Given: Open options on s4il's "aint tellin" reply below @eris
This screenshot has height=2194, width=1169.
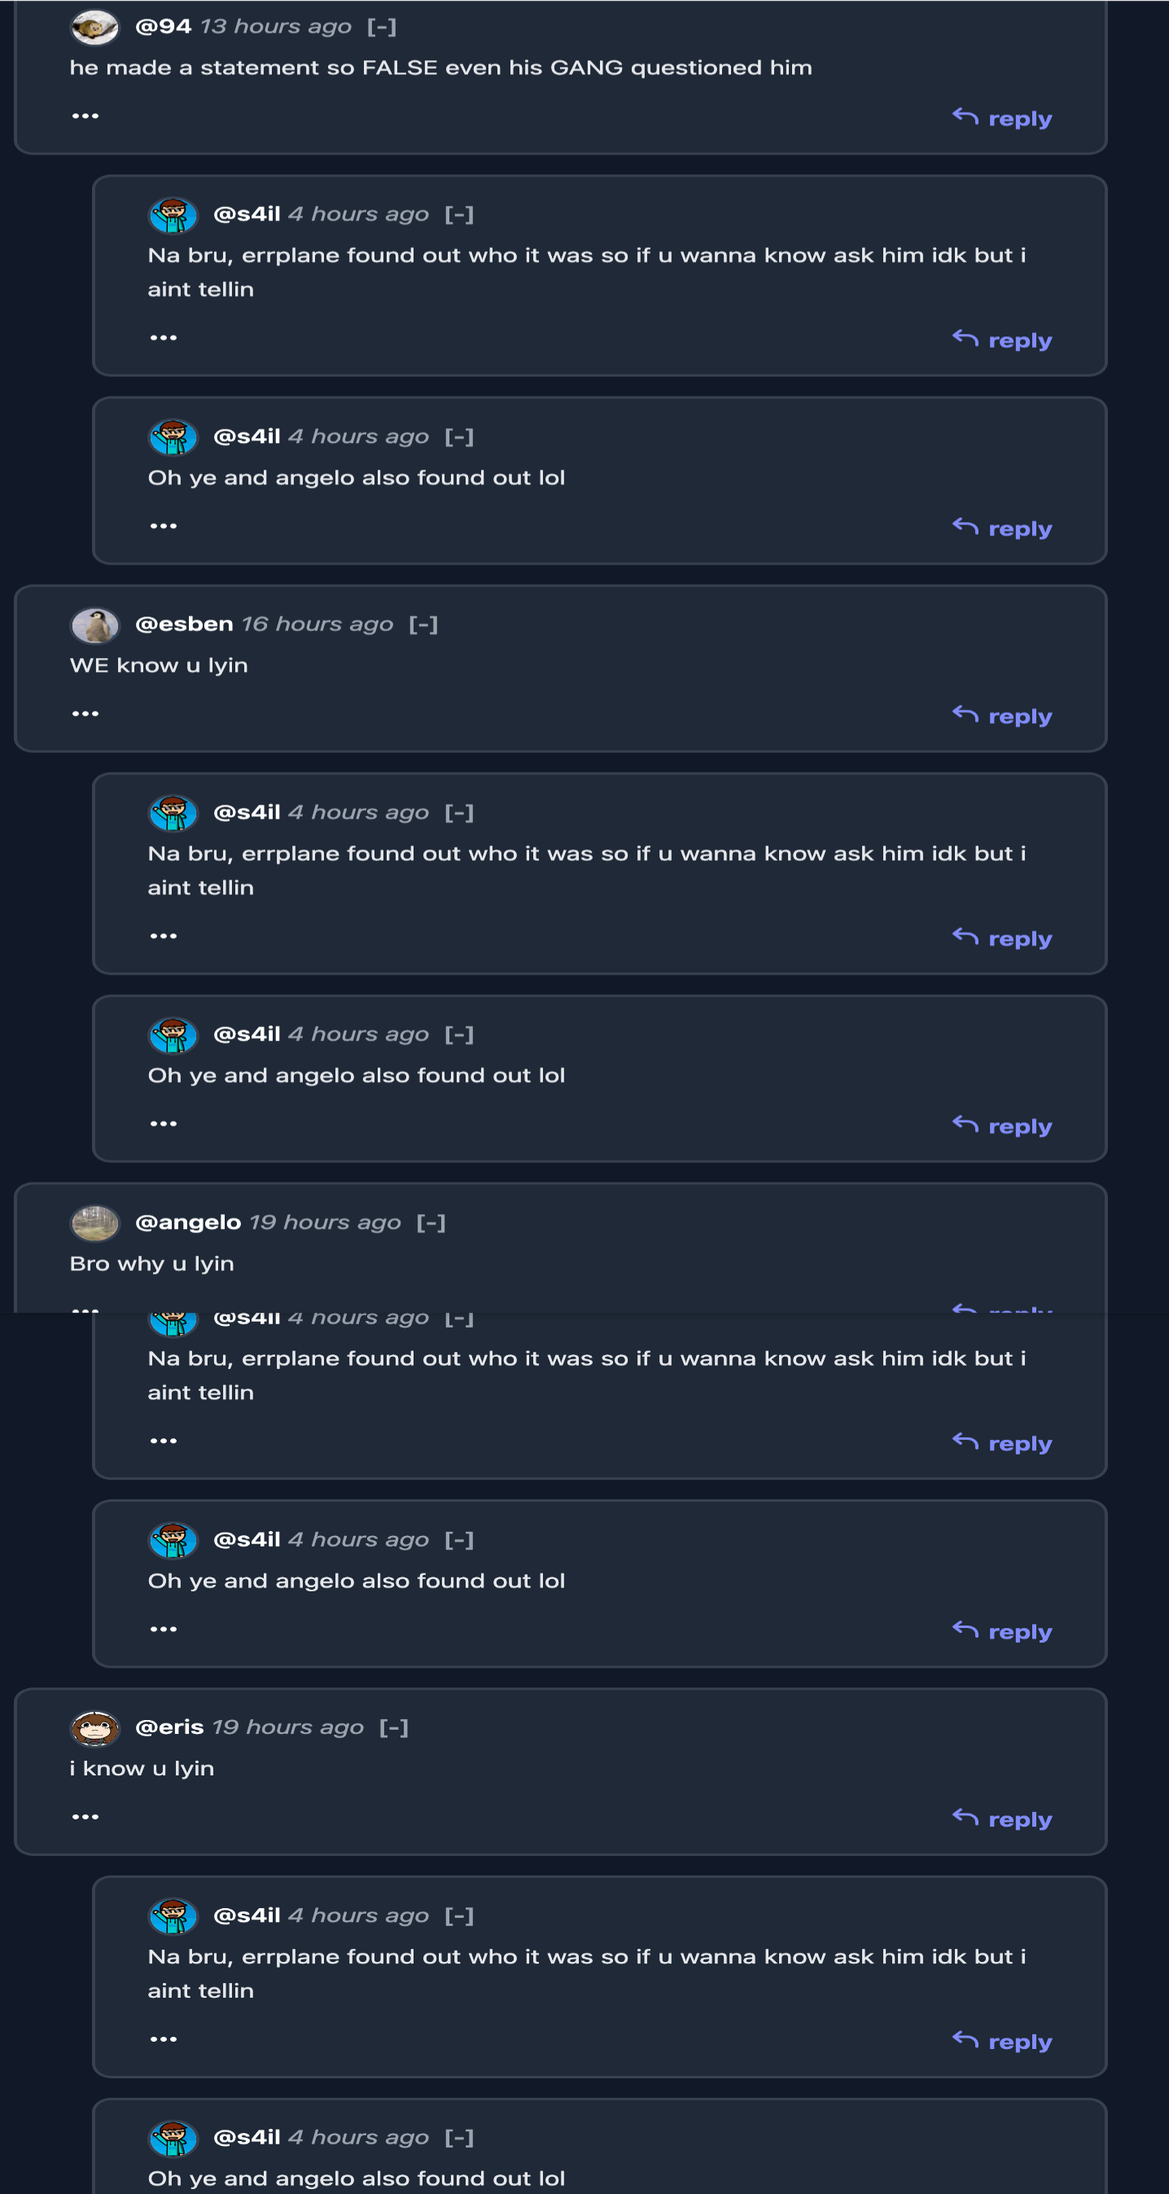Looking at the screenshot, I should tap(164, 2039).
